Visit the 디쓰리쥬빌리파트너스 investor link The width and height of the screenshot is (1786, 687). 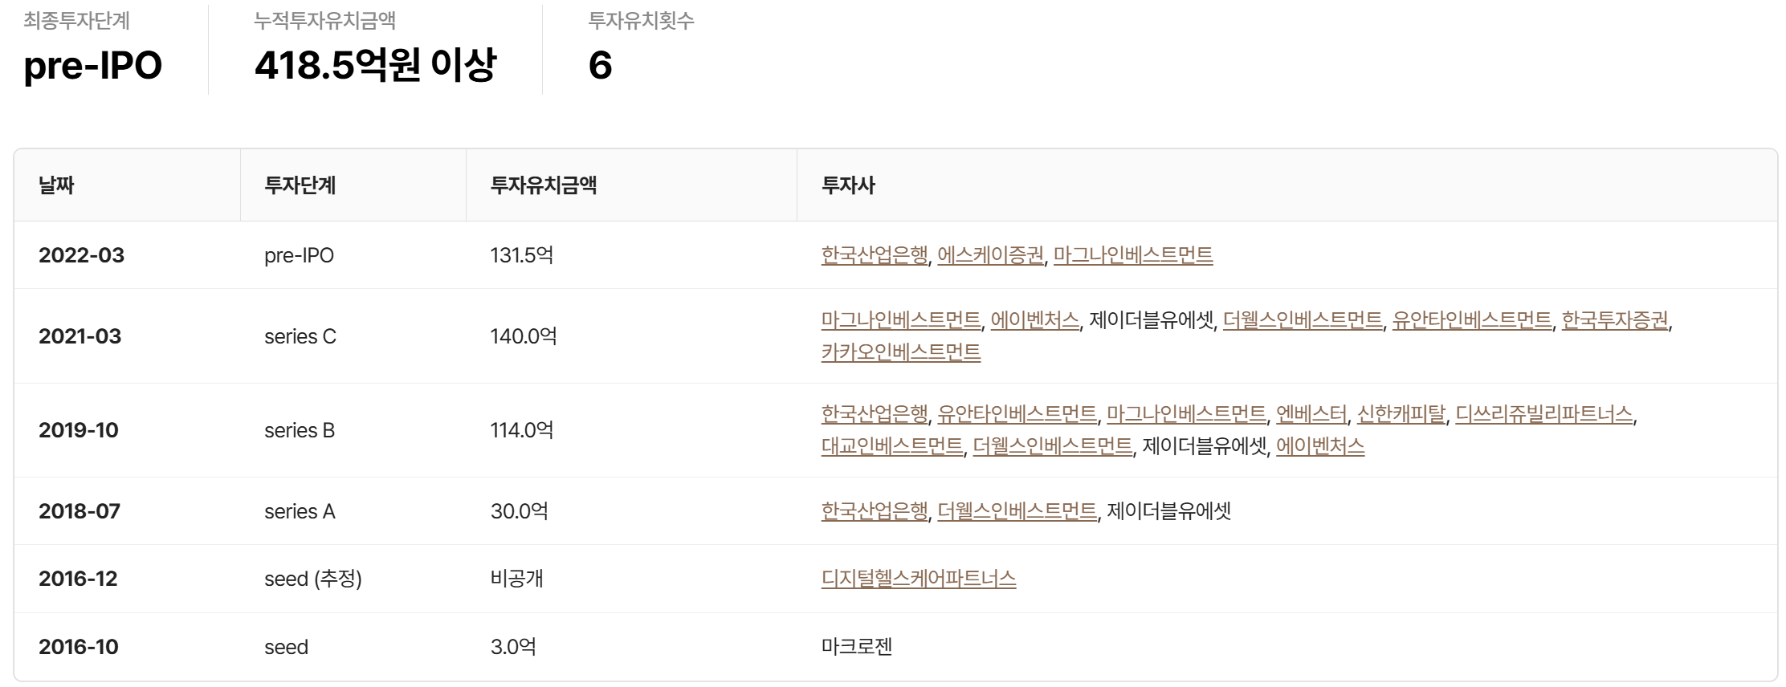[x=1543, y=414]
